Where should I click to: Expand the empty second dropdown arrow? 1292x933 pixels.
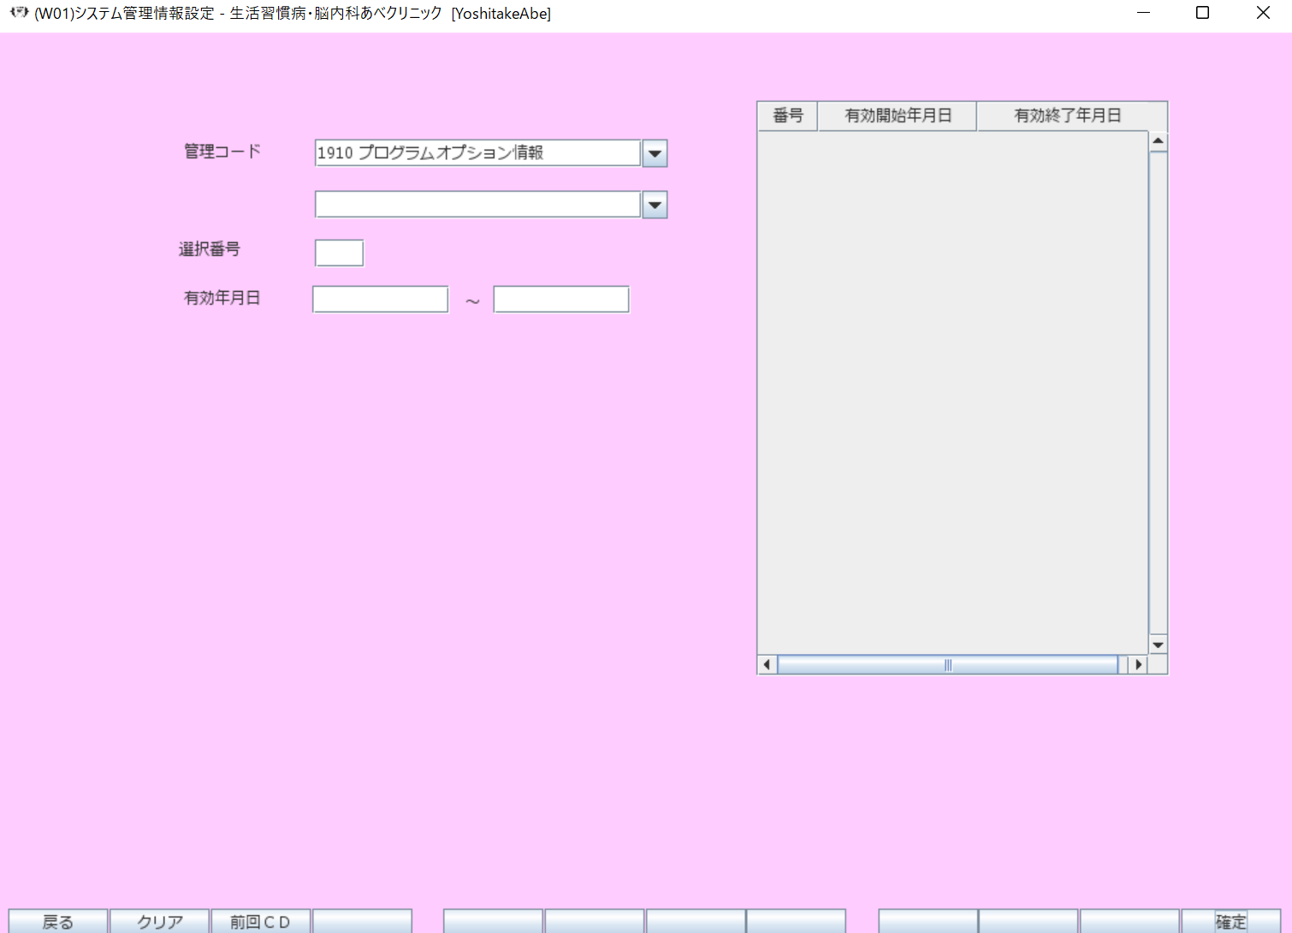[x=655, y=205]
